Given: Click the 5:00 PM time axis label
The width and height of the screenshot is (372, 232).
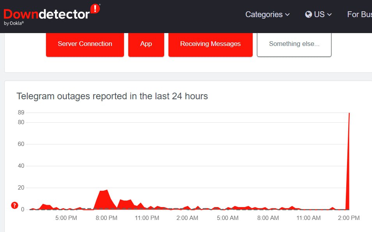Looking at the screenshot, I should click(x=66, y=218).
